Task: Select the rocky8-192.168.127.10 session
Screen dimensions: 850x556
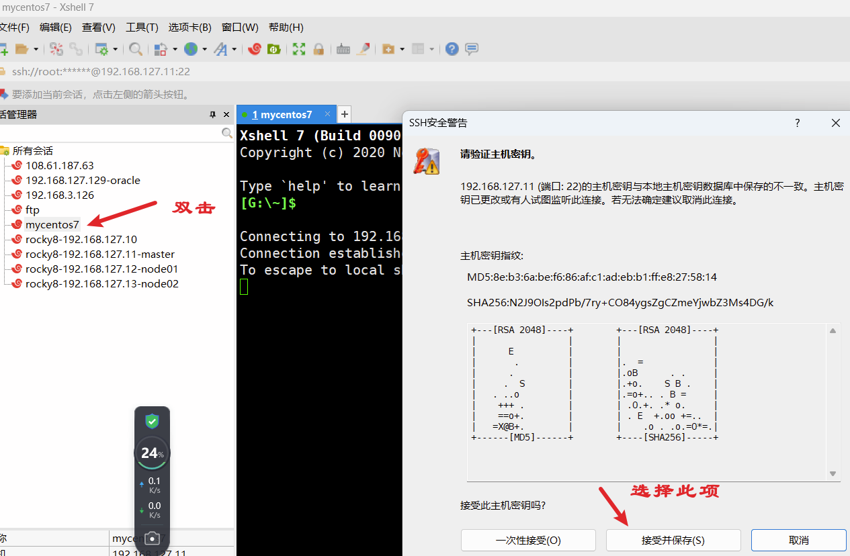Action: click(x=81, y=239)
